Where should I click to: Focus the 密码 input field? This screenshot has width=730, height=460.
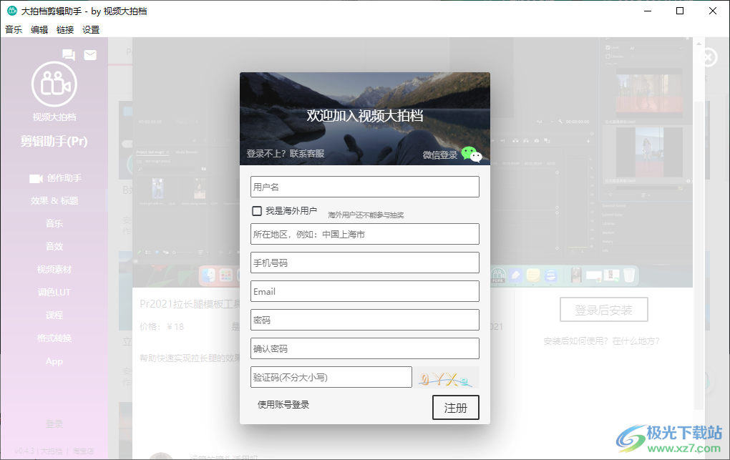364,320
